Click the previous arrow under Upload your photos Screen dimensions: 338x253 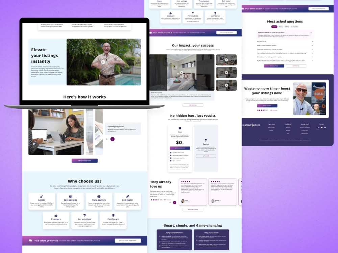(x=107, y=139)
